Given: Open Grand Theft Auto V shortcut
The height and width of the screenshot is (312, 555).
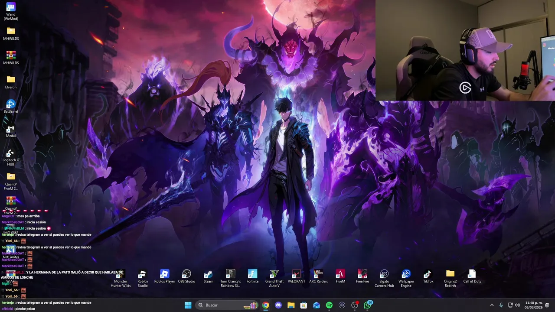Looking at the screenshot, I should click(x=274, y=278).
